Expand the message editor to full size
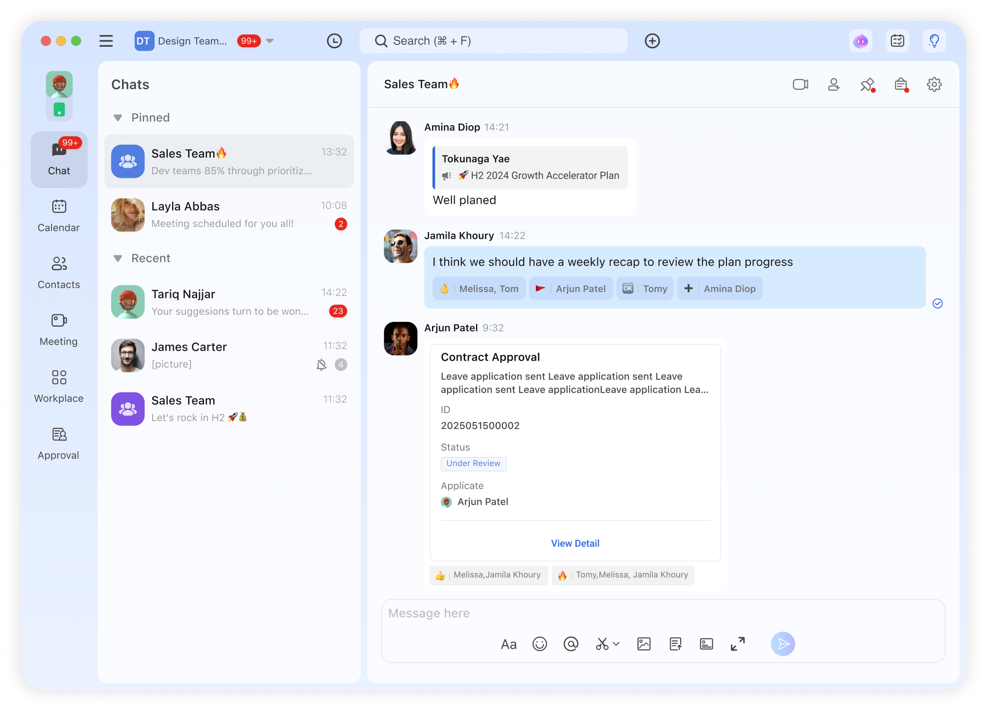The image size is (986, 710). point(737,644)
